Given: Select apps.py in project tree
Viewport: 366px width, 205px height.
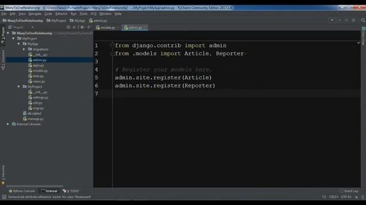Looking at the screenshot, I should click(36, 65).
